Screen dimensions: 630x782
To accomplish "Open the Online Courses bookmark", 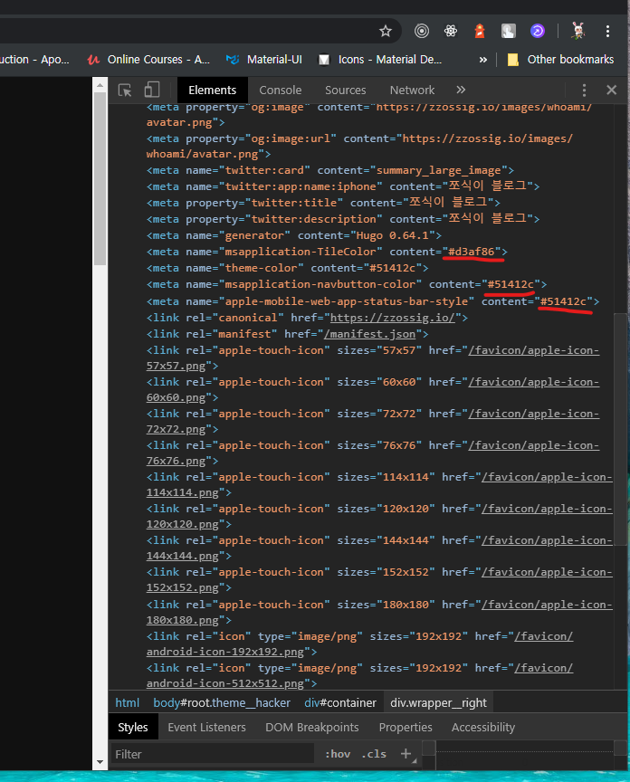I will pos(148,60).
